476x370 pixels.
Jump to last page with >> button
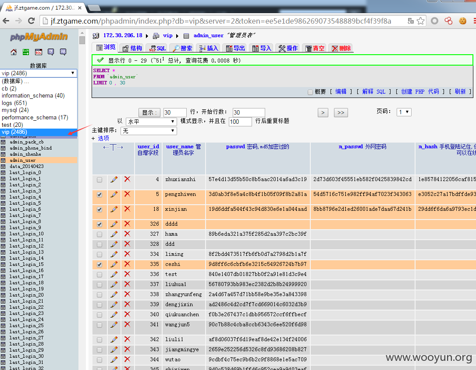[341, 113]
